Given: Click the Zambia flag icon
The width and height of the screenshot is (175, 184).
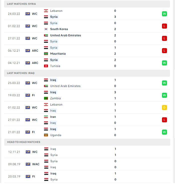Looking at the screenshot, I should (46, 98).
